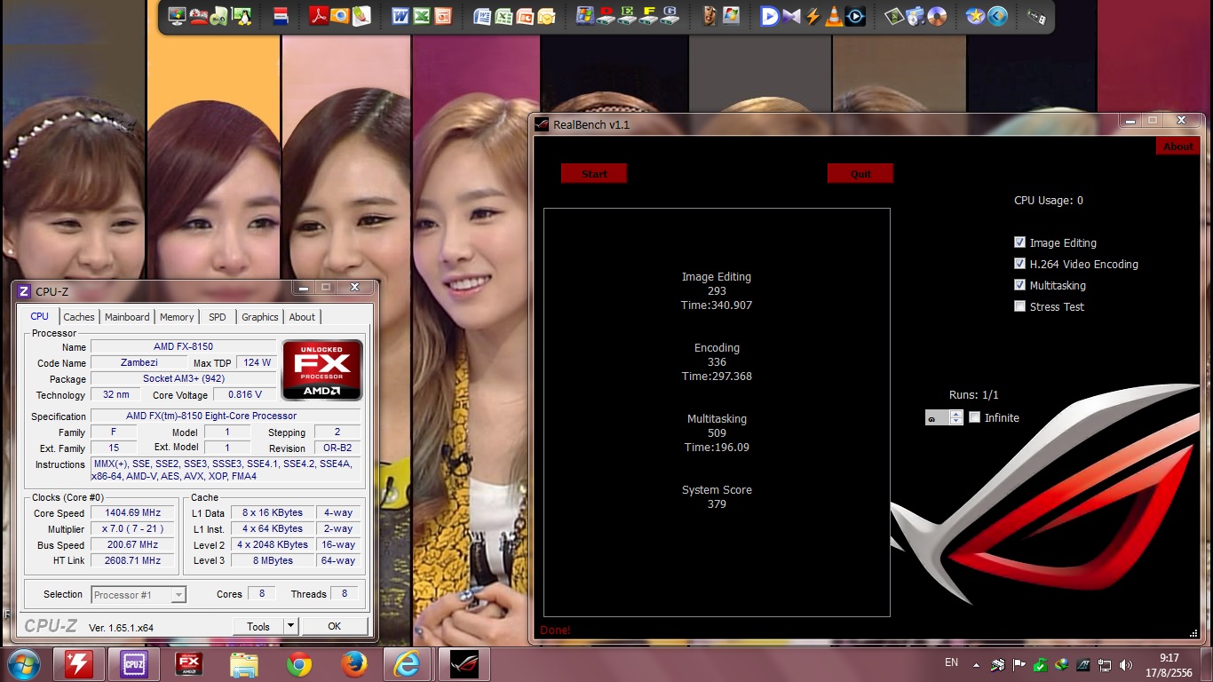1213x682 pixels.
Task: Click the Multitasking Time:196.09 result
Action: click(717, 448)
